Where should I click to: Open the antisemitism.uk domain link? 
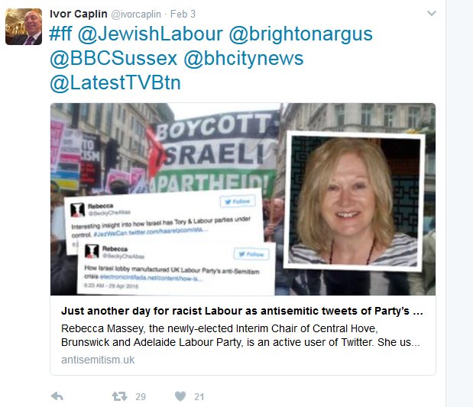coord(98,360)
